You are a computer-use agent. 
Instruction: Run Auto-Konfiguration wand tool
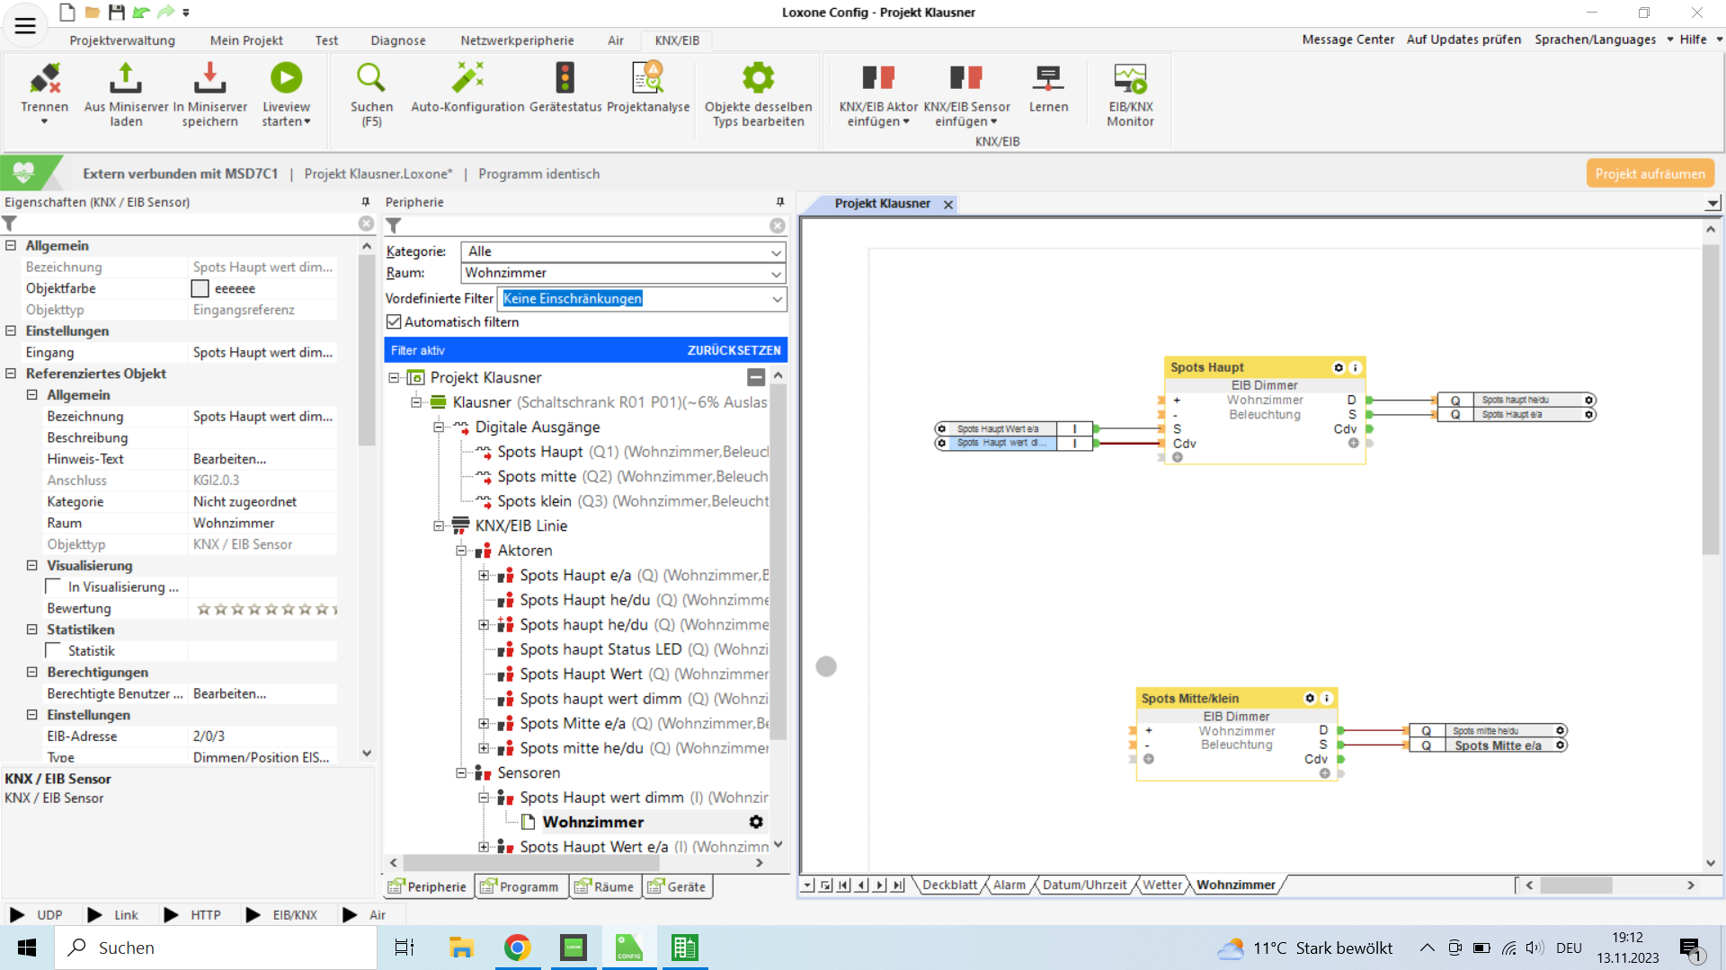point(467,79)
